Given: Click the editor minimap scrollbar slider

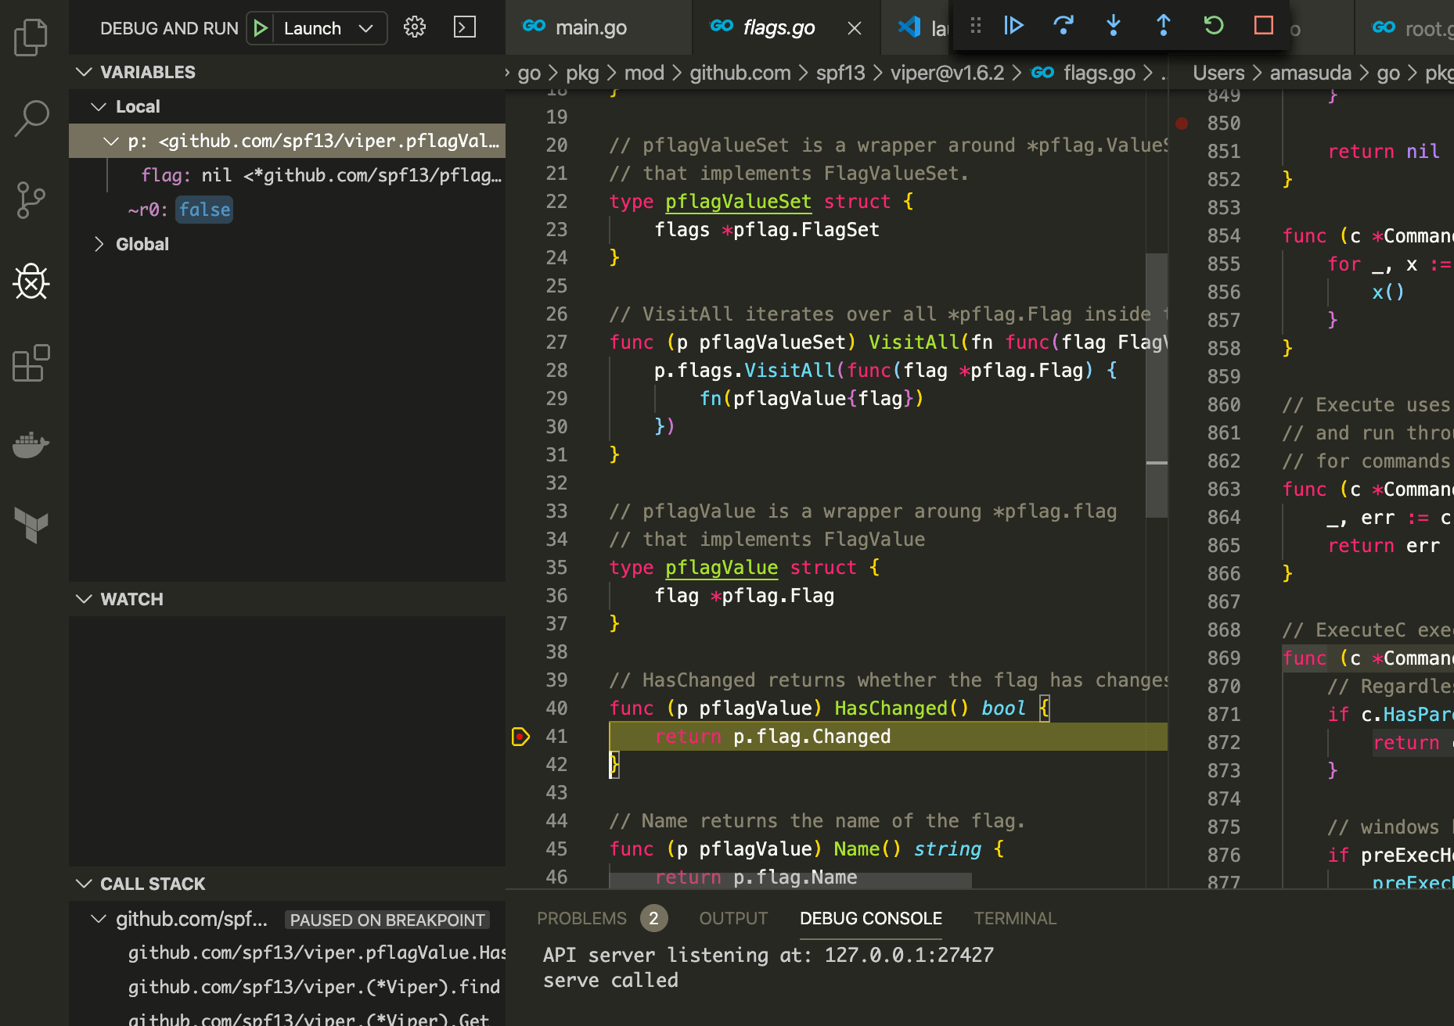Looking at the screenshot, I should tap(1157, 383).
